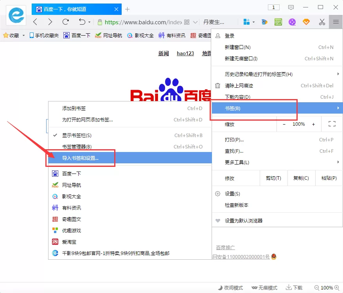Expand the 收藏 dropdown arrow
Viewport: 343px width, 293px height.
(x=23, y=35)
